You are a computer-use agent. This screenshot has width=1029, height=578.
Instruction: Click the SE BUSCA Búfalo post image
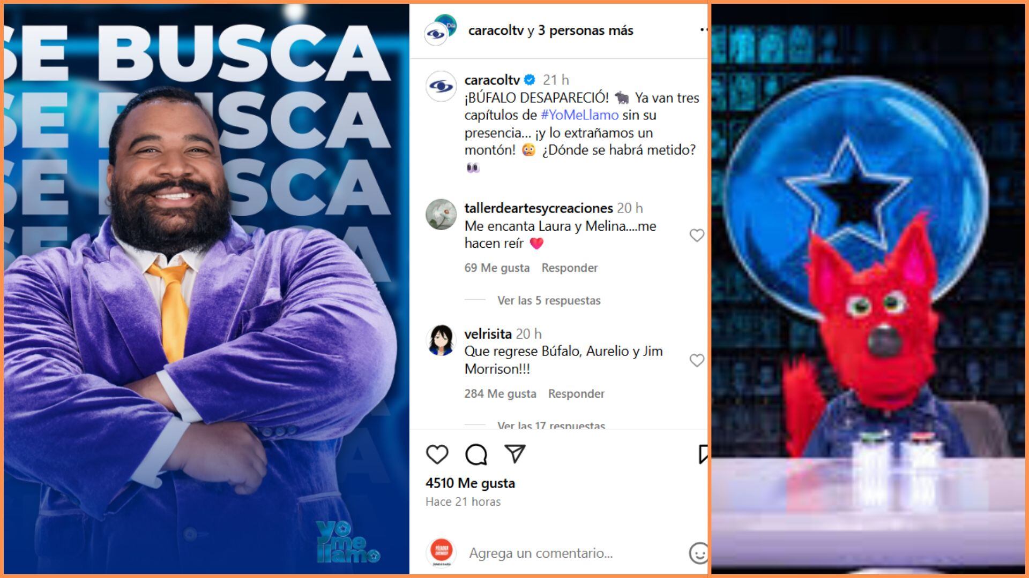[x=206, y=289]
